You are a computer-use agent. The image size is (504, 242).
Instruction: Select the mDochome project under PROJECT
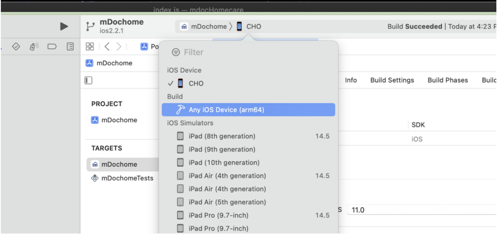click(114, 120)
